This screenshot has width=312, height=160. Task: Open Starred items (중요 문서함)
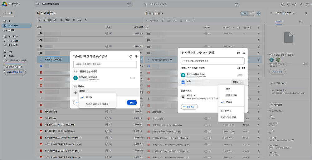click(12, 45)
